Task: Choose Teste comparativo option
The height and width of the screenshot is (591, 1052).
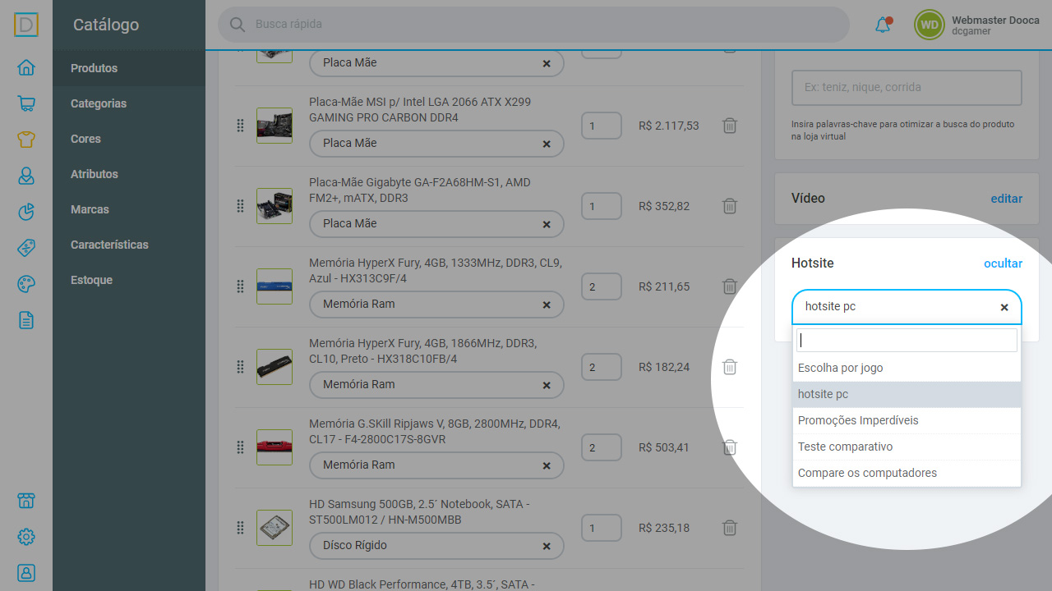Action: pyautogui.click(x=907, y=447)
